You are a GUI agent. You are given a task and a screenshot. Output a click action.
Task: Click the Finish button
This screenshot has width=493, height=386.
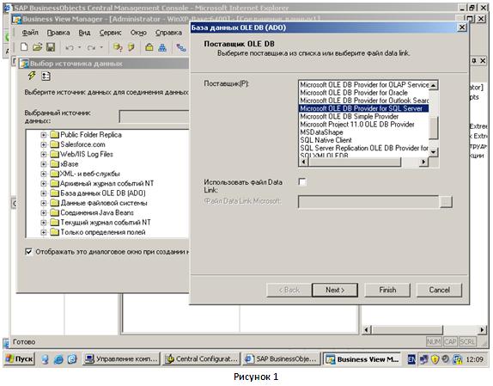387,290
